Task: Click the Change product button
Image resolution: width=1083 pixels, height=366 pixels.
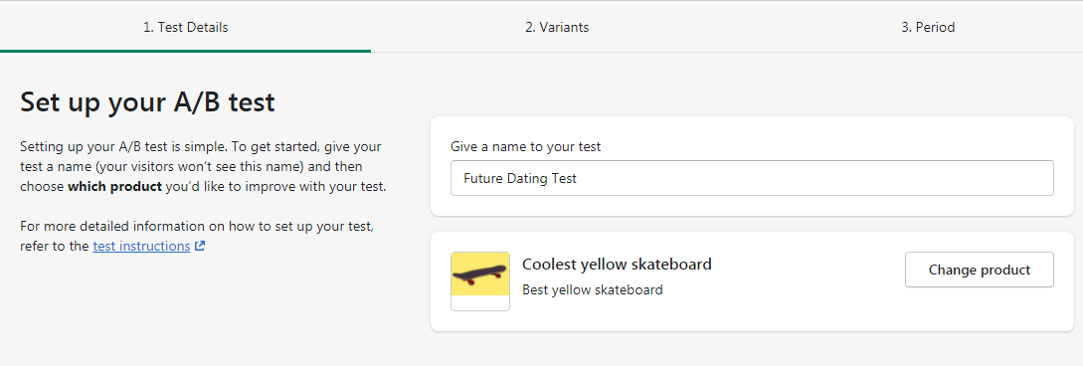Action: pos(980,270)
